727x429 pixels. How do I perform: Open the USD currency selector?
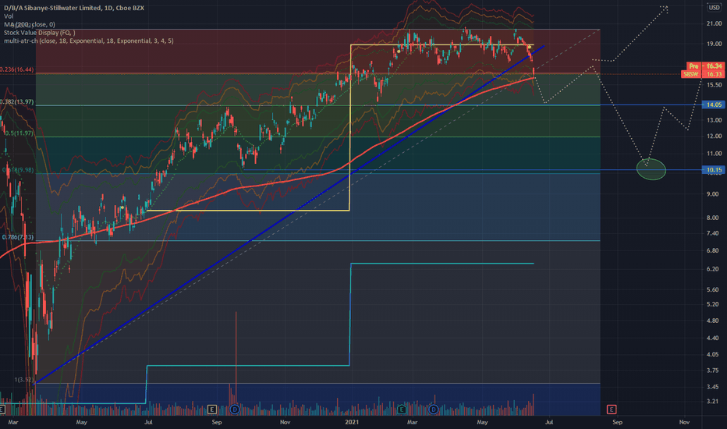(x=714, y=8)
